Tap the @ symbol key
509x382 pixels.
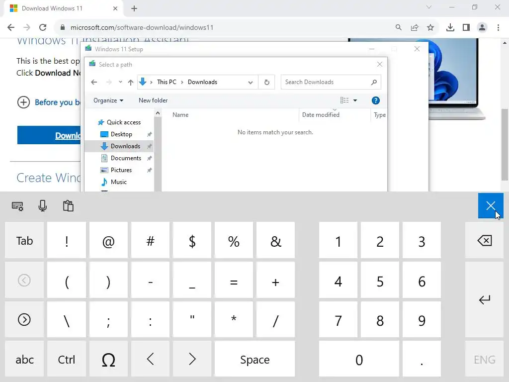[x=108, y=240]
